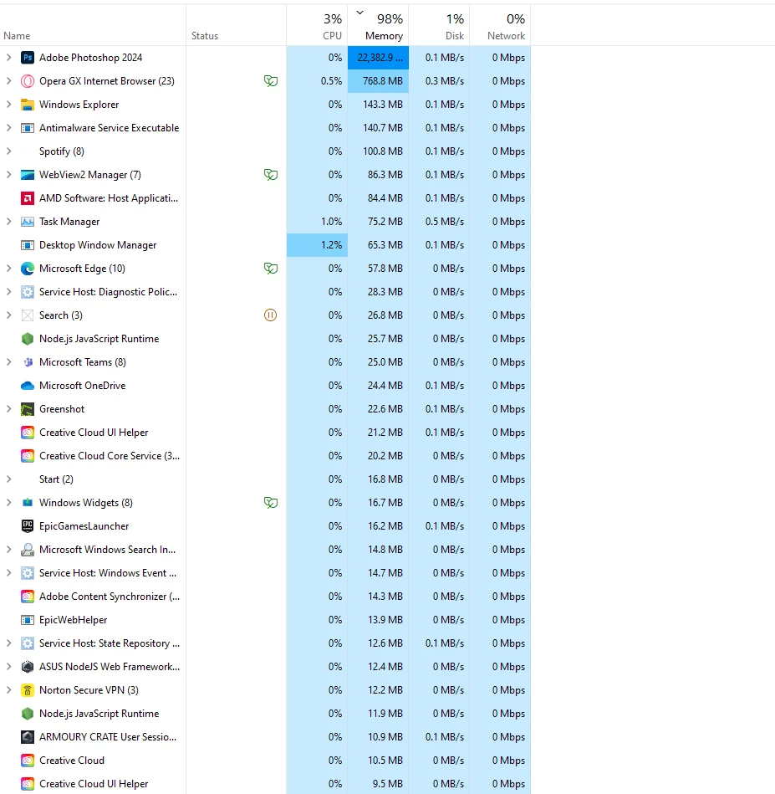Select the Service Host: Windows Event row
775x794 pixels.
(x=265, y=573)
